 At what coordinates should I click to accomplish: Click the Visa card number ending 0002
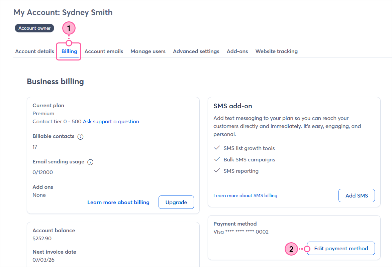click(241, 232)
